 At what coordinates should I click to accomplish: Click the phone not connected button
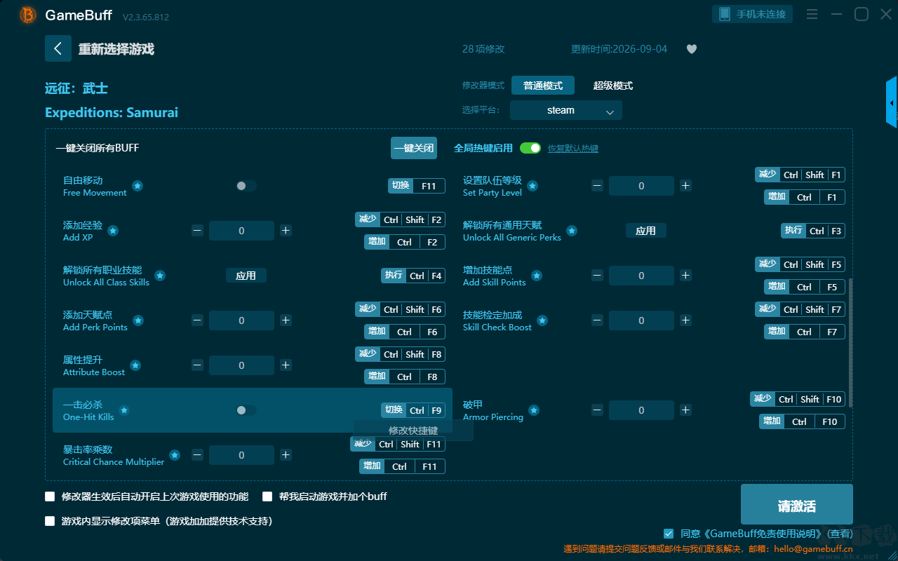click(x=753, y=14)
